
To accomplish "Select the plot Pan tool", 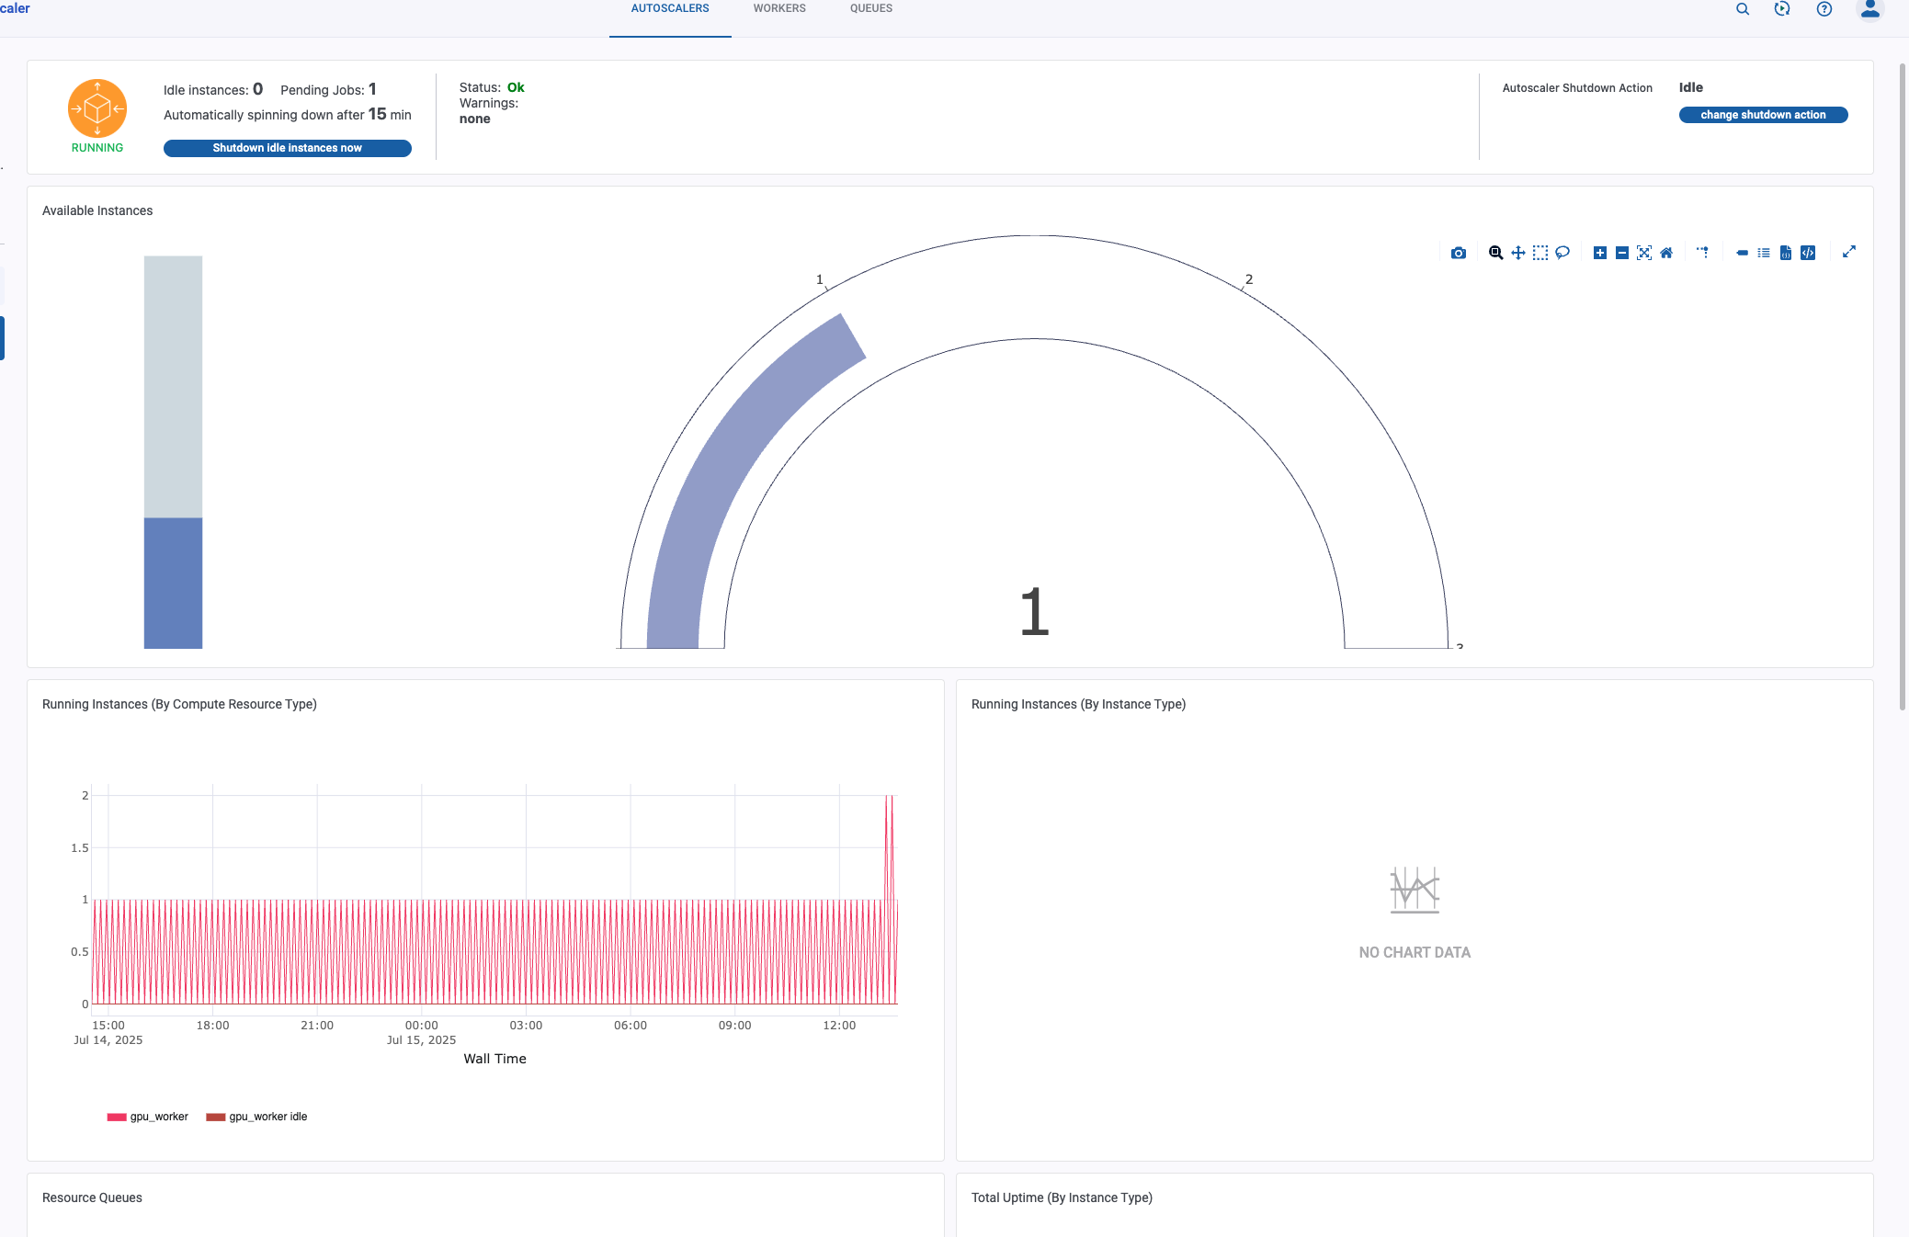I will [x=1518, y=253].
